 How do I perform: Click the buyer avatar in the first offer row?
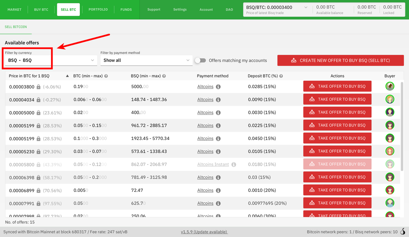click(390, 86)
